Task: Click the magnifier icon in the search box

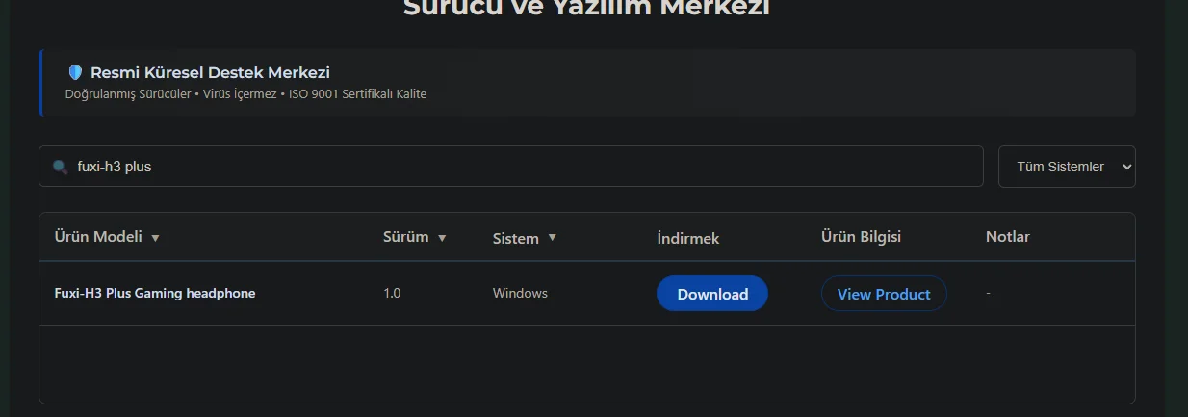Action: point(60,167)
